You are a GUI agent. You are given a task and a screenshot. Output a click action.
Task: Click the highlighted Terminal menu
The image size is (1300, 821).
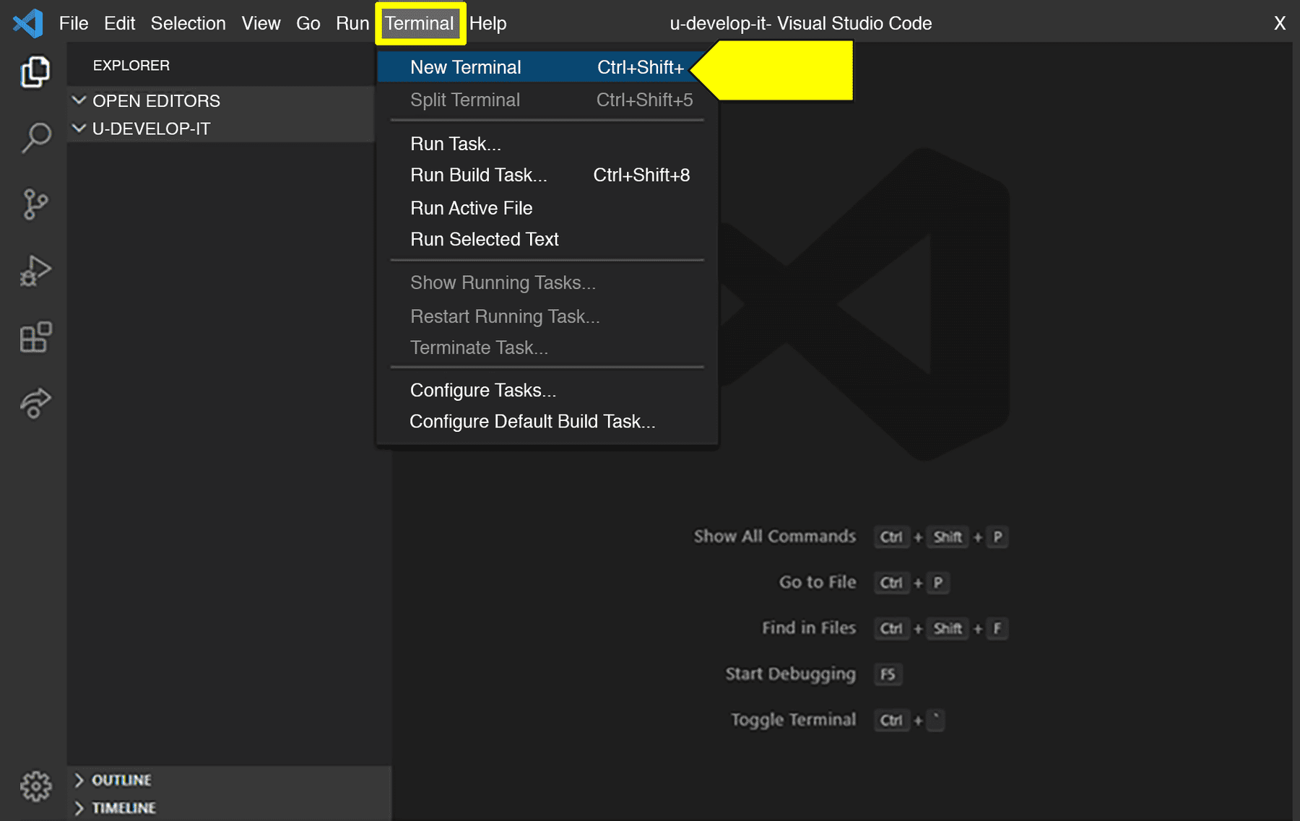pos(420,22)
